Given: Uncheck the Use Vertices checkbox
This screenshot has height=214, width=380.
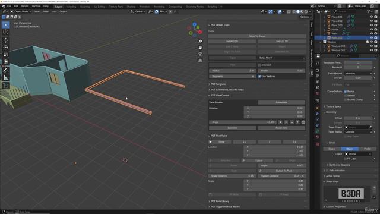Looking at the screenshot, I should pyautogui.click(x=259, y=77).
